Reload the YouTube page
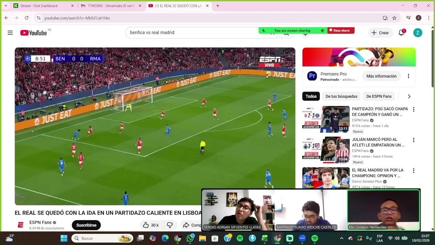 [x=27, y=18]
